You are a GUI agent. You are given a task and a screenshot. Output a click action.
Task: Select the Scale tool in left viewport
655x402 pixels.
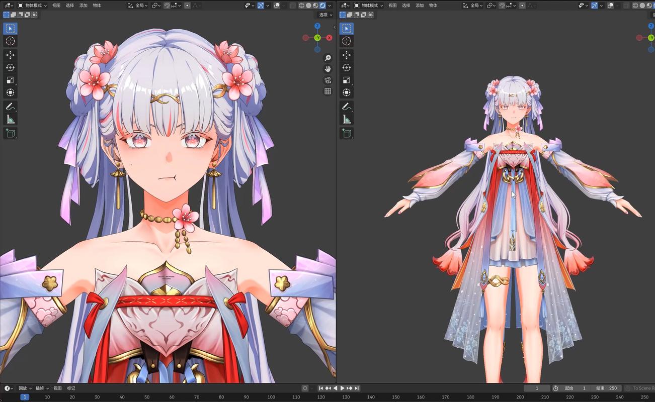pos(10,80)
